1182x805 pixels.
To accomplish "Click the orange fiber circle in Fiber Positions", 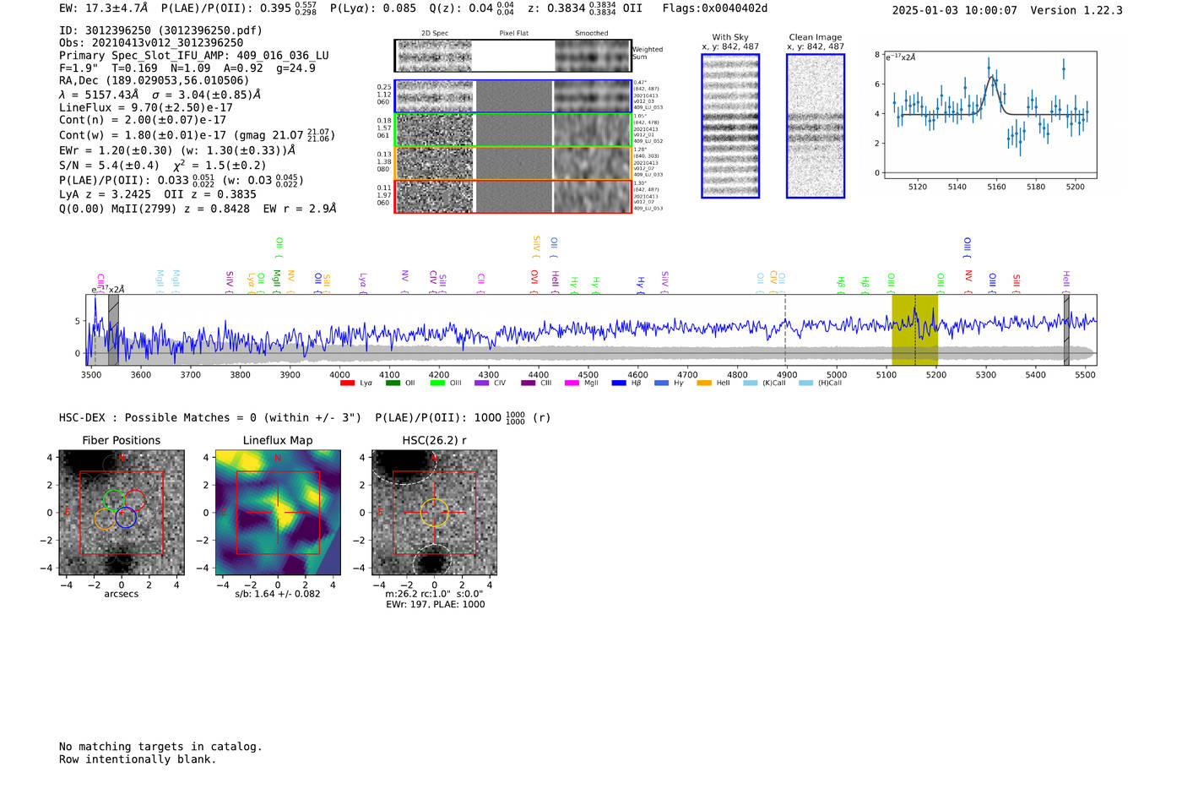I will point(105,519).
